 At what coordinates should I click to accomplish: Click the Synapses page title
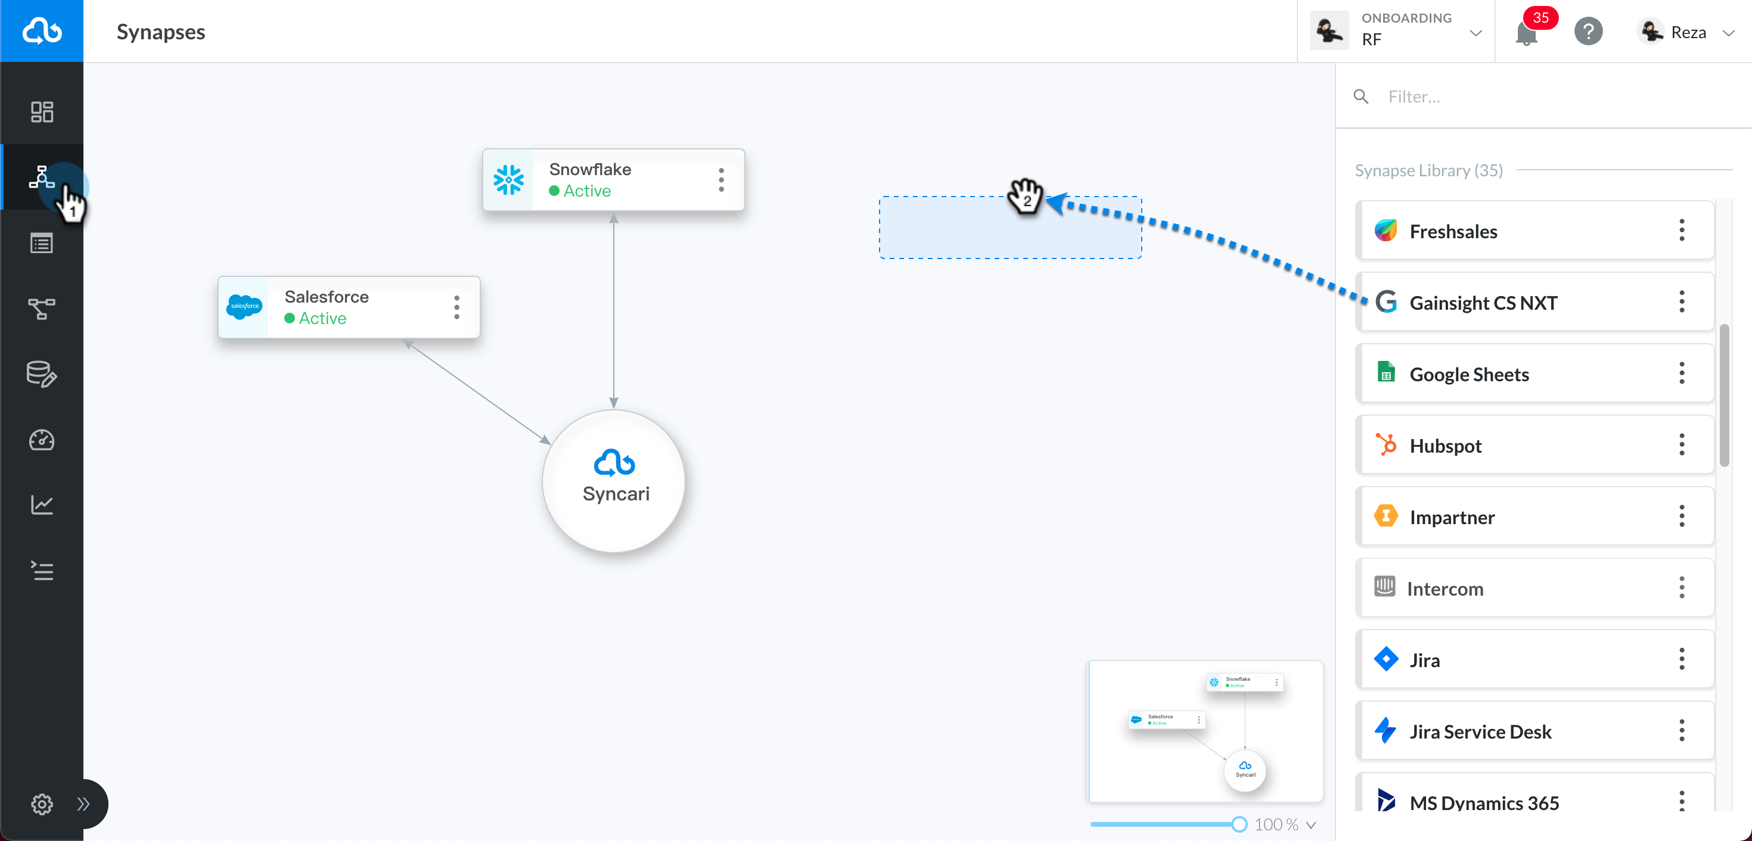click(x=160, y=32)
